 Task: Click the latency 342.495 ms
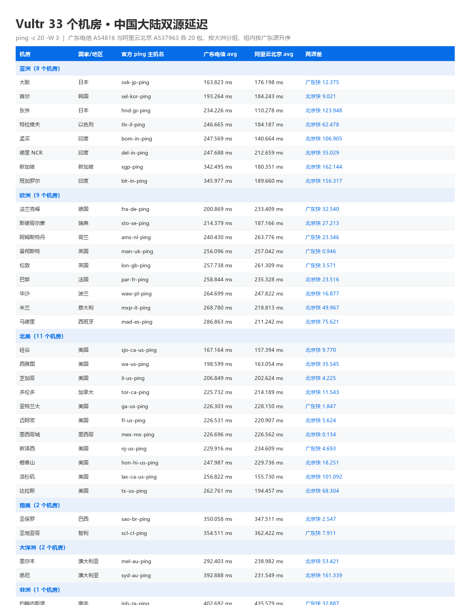pos(218,167)
